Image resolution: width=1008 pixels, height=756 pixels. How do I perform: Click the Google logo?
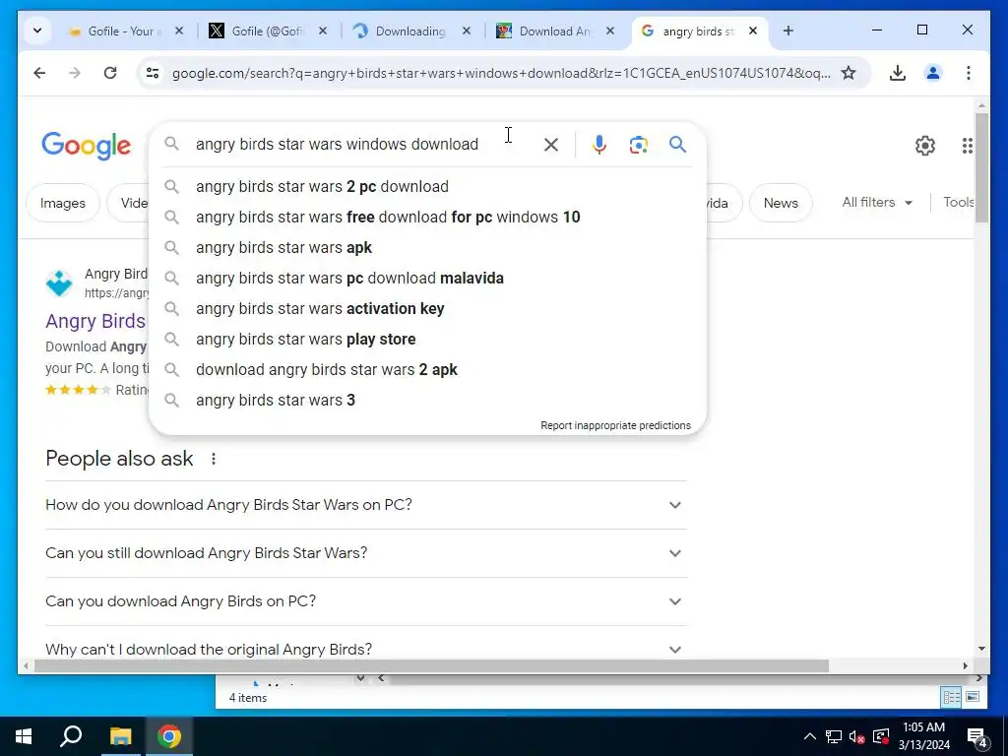pyautogui.click(x=87, y=146)
